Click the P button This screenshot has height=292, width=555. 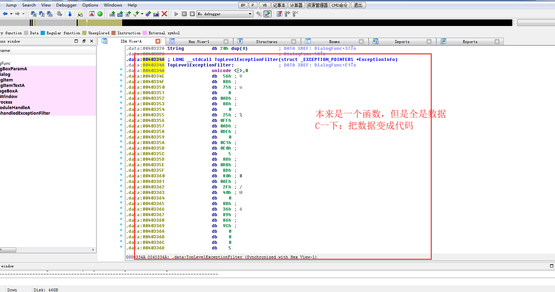[253, 5]
